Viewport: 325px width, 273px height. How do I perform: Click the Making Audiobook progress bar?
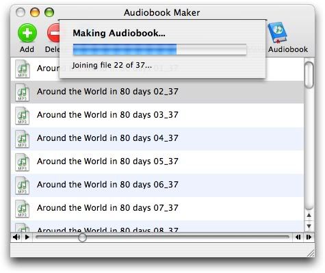click(159, 49)
